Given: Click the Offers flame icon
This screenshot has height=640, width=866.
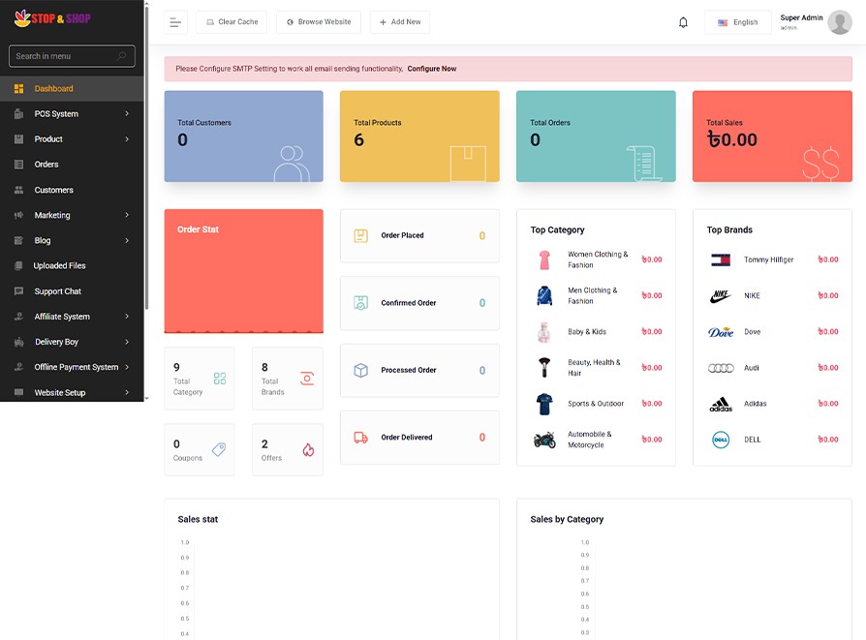Looking at the screenshot, I should (308, 449).
